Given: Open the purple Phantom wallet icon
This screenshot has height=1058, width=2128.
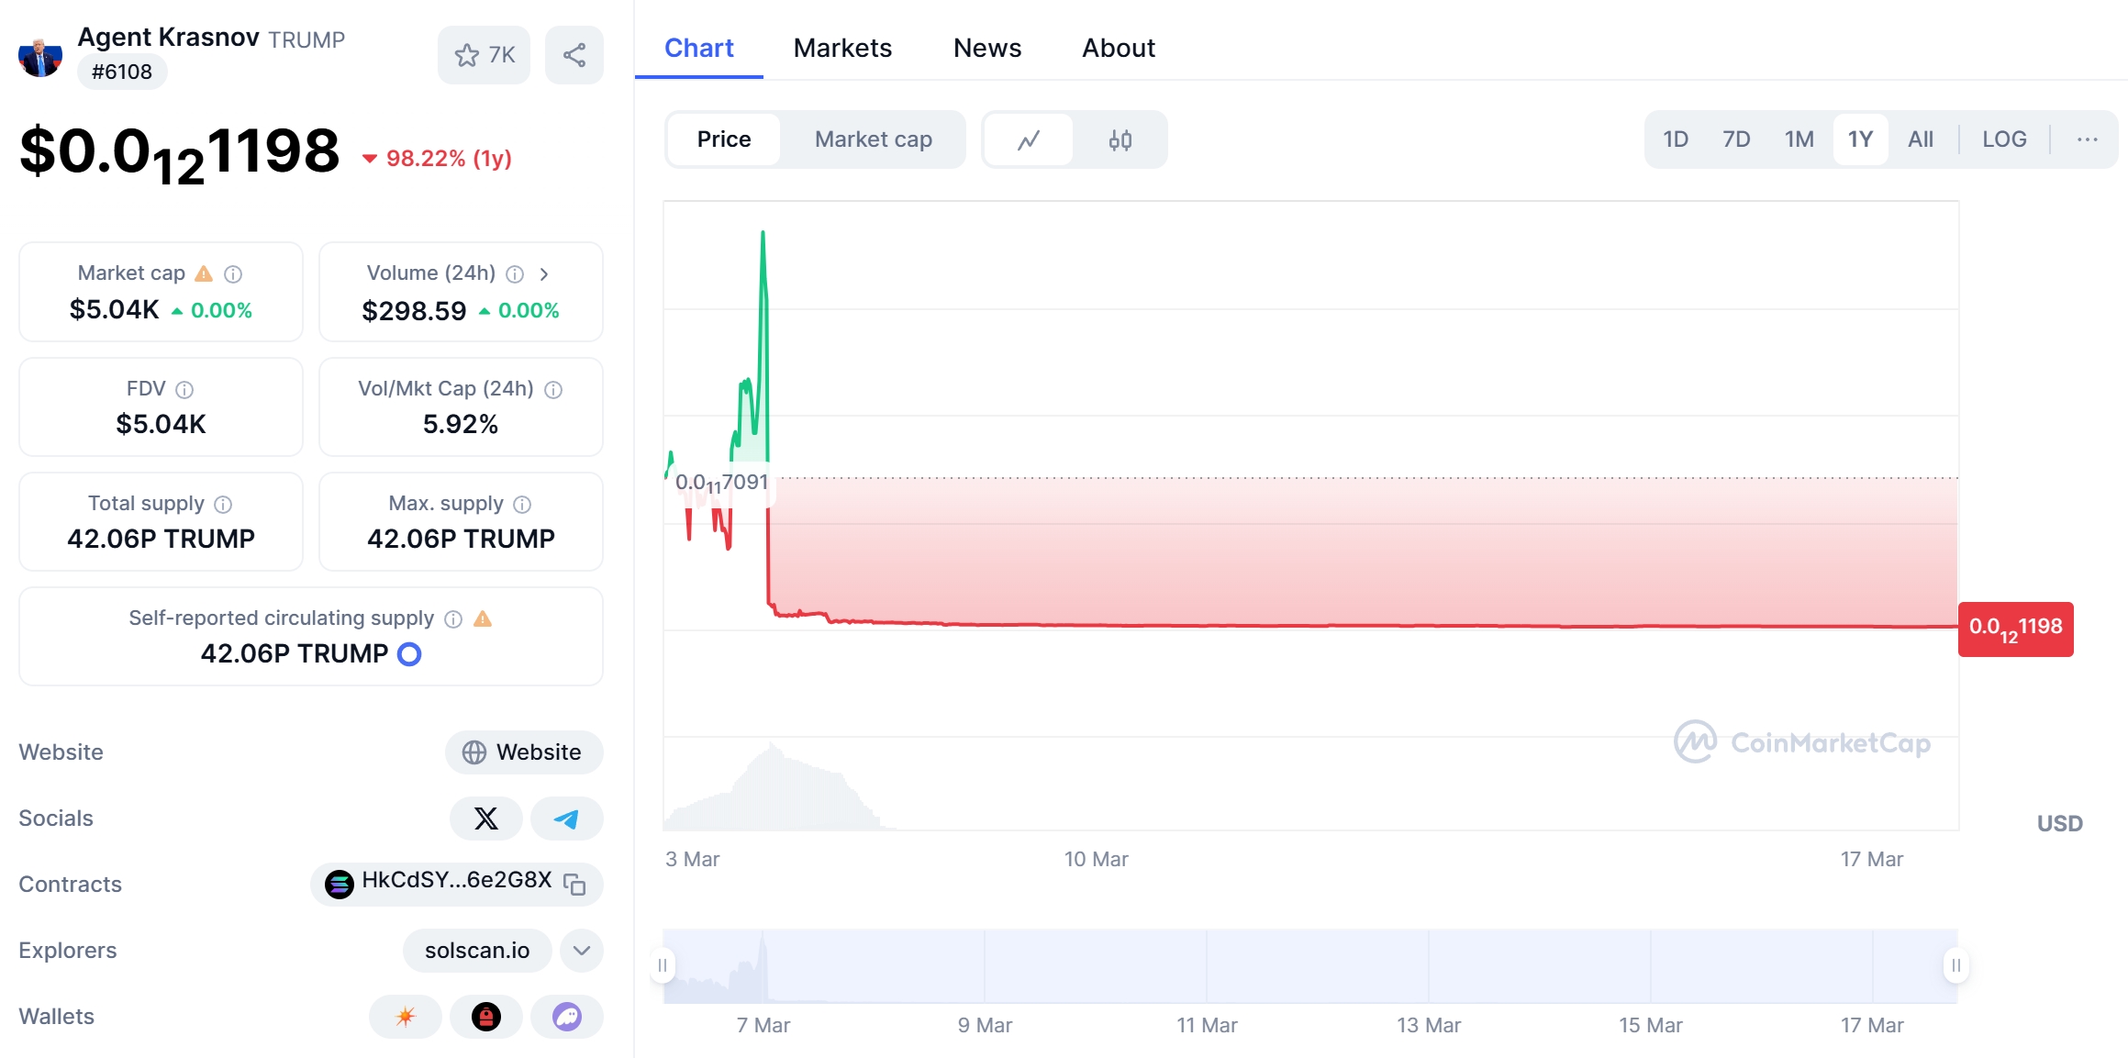Looking at the screenshot, I should click(567, 1016).
